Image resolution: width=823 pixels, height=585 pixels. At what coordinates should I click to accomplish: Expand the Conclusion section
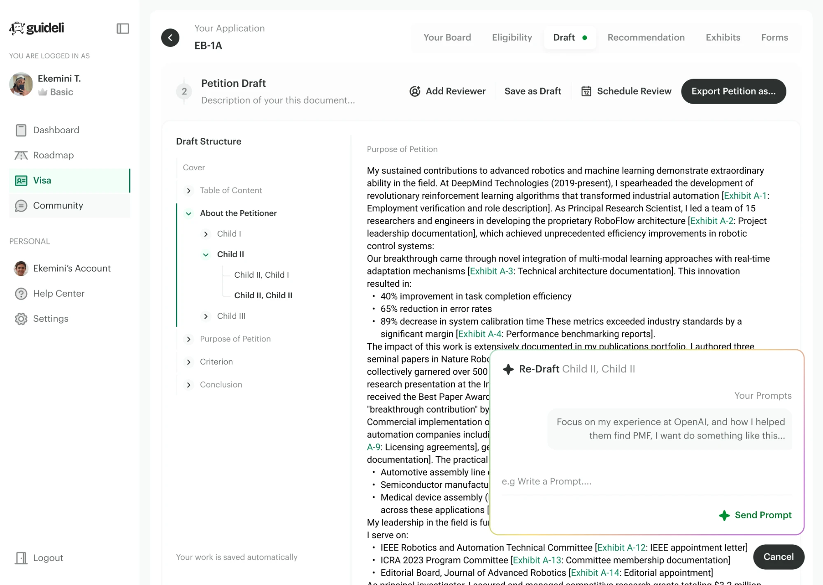[188, 385]
